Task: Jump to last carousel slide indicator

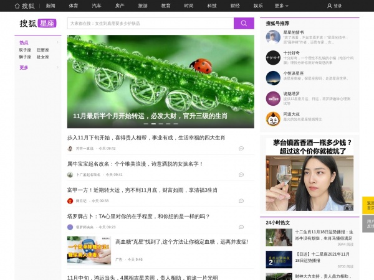Action: click(176, 124)
